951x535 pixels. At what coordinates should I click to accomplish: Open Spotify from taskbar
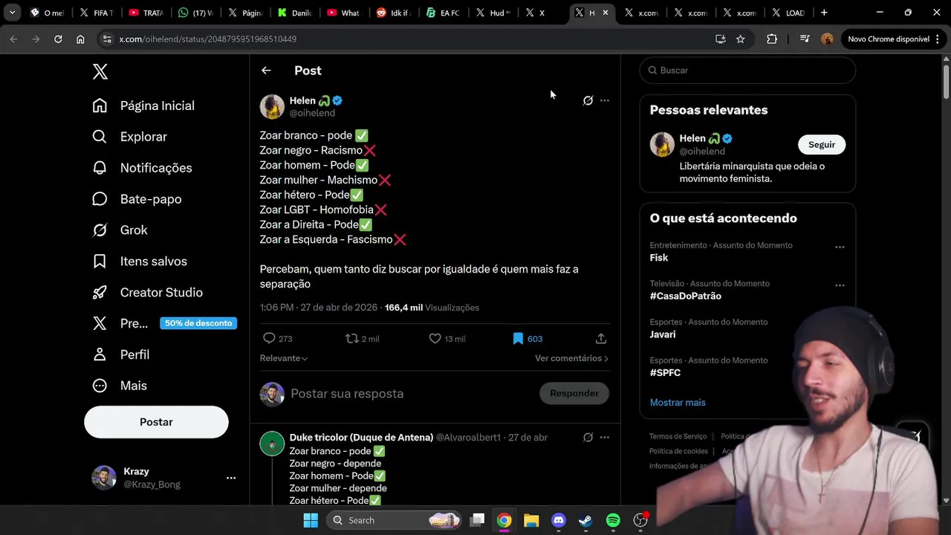(613, 520)
